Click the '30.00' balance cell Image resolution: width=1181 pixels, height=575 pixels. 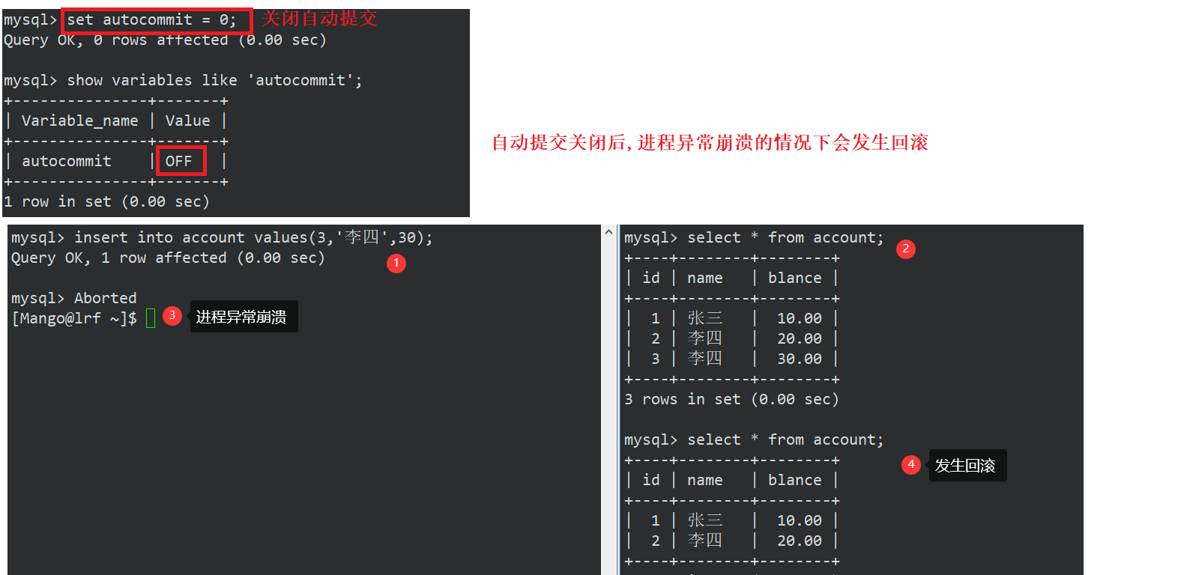click(x=800, y=359)
